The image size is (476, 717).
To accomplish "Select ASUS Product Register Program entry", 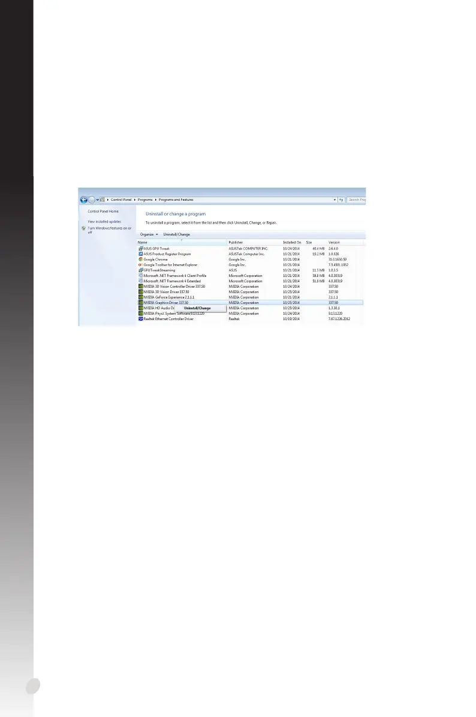I will coord(167,254).
